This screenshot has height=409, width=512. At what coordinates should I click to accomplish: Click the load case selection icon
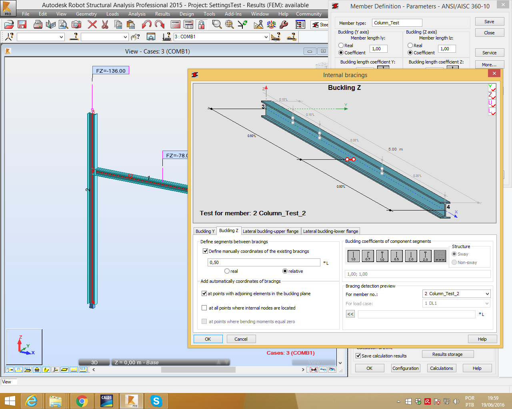click(x=167, y=37)
